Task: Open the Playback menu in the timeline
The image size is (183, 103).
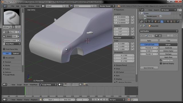Action: point(34,100)
